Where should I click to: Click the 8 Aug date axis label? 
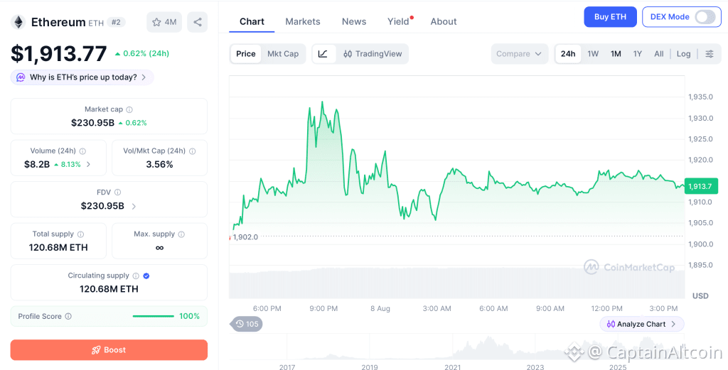(x=380, y=308)
